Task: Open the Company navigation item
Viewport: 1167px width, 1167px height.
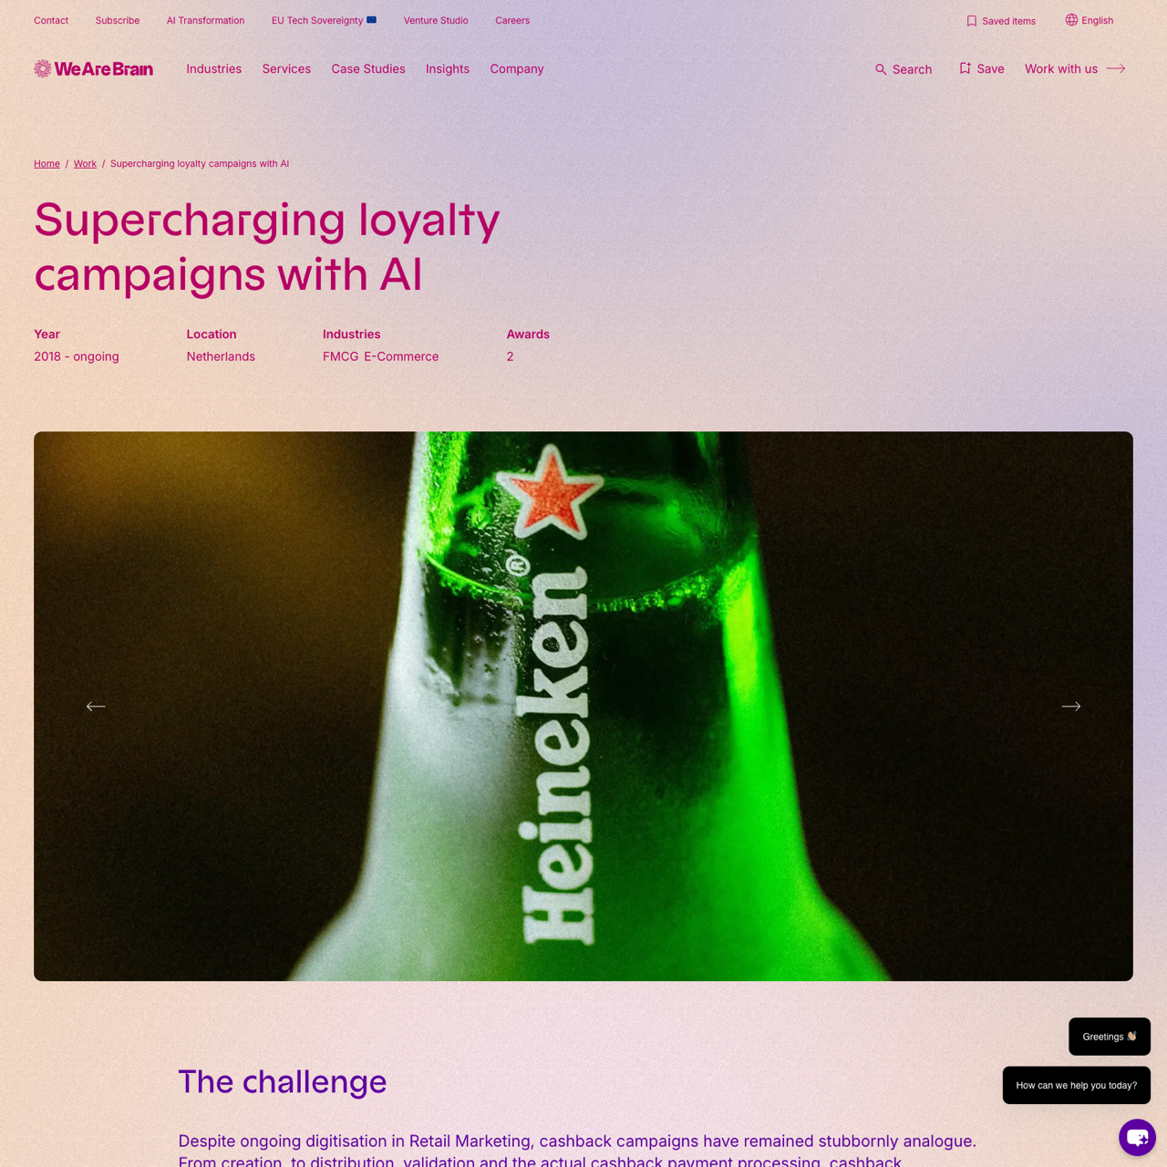Action: (517, 68)
